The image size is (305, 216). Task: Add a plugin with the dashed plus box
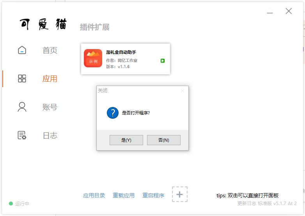[x=180, y=194]
